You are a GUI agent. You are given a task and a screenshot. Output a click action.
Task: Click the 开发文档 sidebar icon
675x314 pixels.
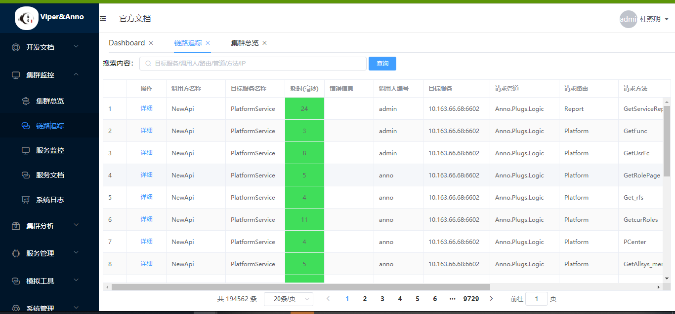[x=16, y=47]
